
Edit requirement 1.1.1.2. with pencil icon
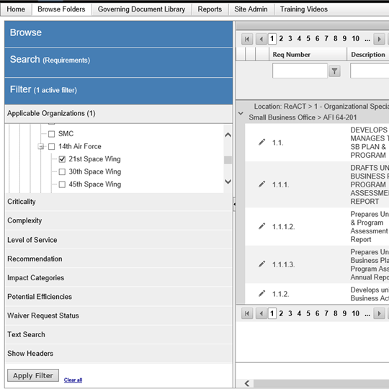click(x=261, y=226)
